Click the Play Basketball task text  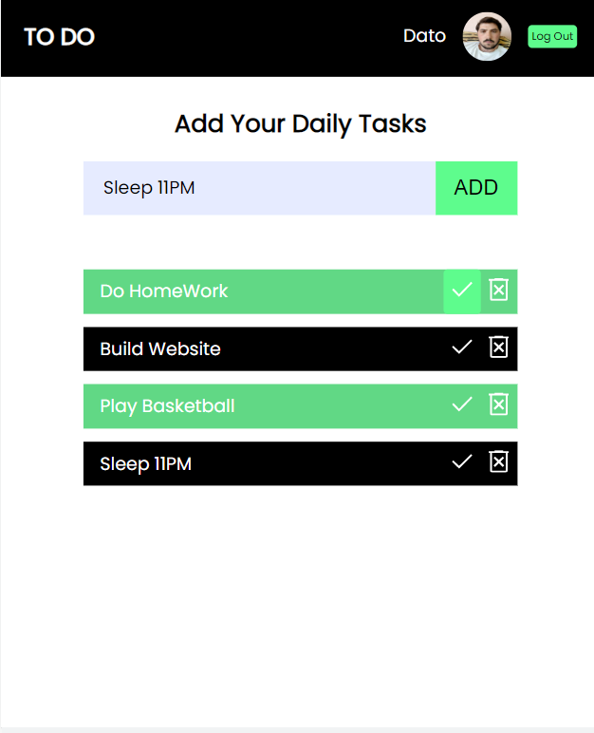click(167, 406)
